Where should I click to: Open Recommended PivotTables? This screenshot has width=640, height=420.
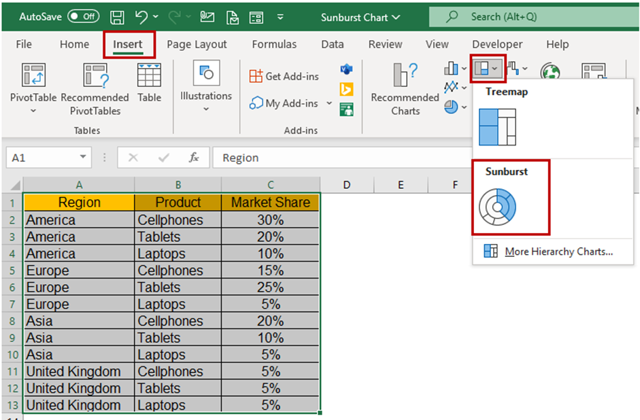coord(95,89)
